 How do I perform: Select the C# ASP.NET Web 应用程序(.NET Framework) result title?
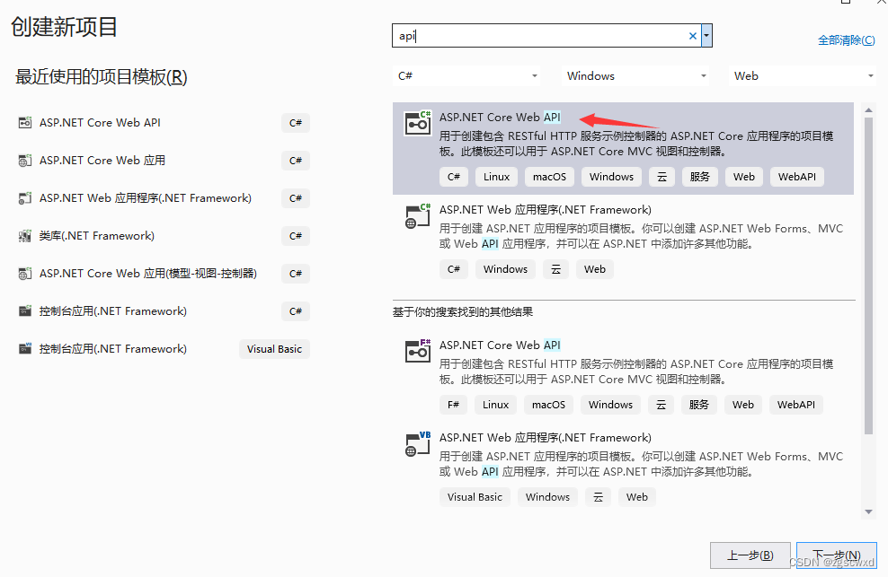[x=546, y=210]
